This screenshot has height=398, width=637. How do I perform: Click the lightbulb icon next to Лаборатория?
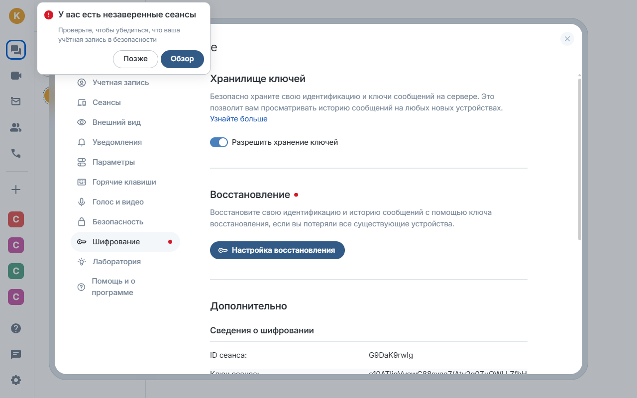tap(82, 262)
